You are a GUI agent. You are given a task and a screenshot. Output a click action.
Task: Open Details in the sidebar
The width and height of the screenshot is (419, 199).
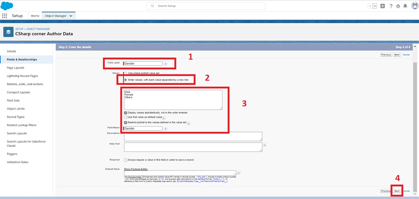tap(11, 51)
